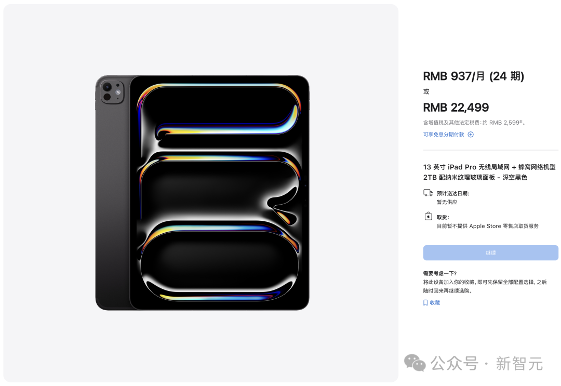
Task: Click the plus circle icon beside 可享免息分期付款
Action: click(471, 135)
